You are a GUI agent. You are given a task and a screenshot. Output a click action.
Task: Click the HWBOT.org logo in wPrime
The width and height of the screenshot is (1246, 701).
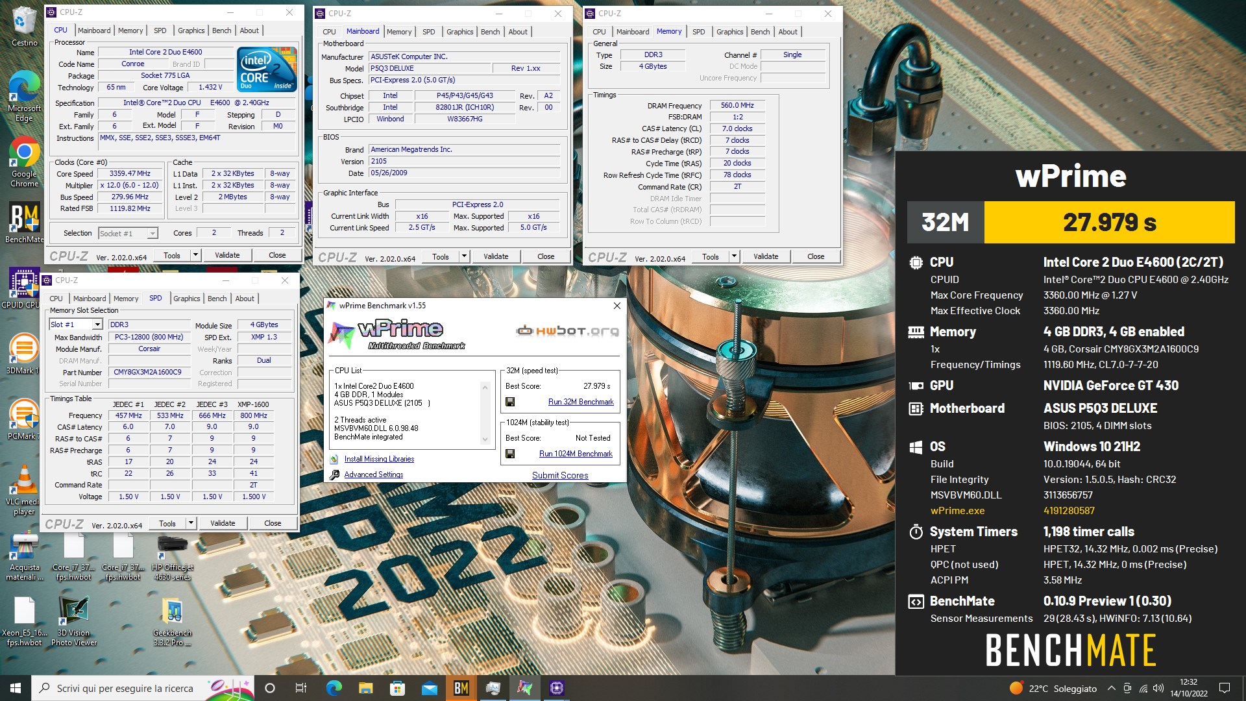coord(567,331)
